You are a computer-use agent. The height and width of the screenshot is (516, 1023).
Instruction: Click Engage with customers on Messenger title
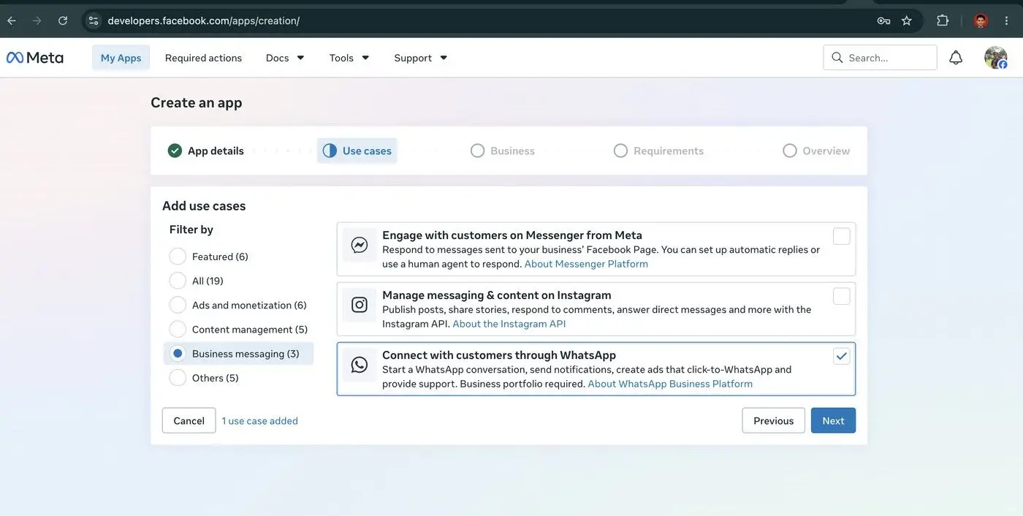pos(512,235)
